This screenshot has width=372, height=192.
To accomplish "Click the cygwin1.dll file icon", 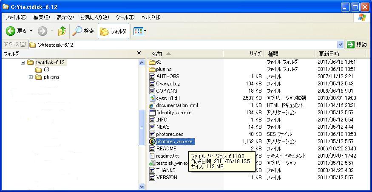I will (x=152, y=98).
